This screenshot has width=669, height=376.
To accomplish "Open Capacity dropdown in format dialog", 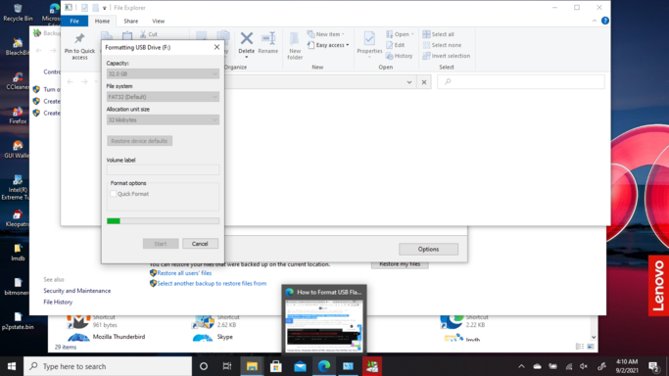I will point(163,73).
